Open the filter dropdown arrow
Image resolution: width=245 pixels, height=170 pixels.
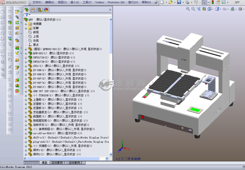click(x=30, y=15)
